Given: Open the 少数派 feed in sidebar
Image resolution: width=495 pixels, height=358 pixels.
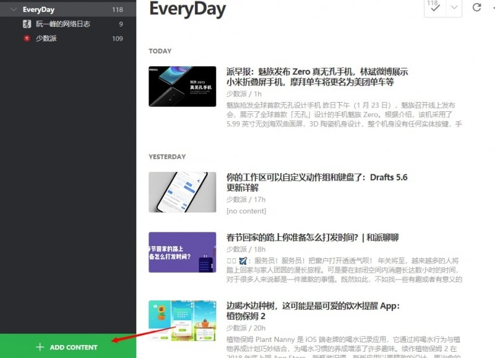Looking at the screenshot, I should coord(46,38).
